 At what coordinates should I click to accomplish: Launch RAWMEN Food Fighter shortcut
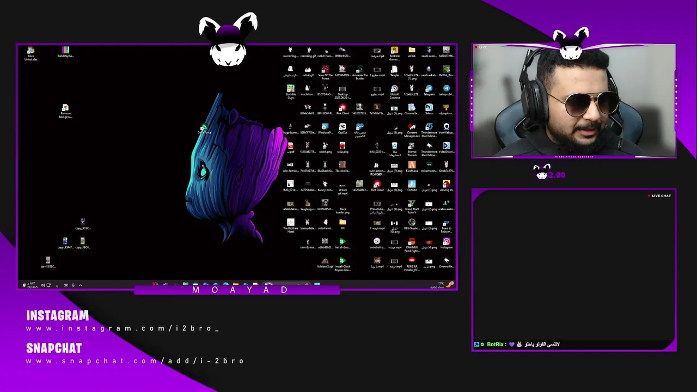[x=412, y=245]
